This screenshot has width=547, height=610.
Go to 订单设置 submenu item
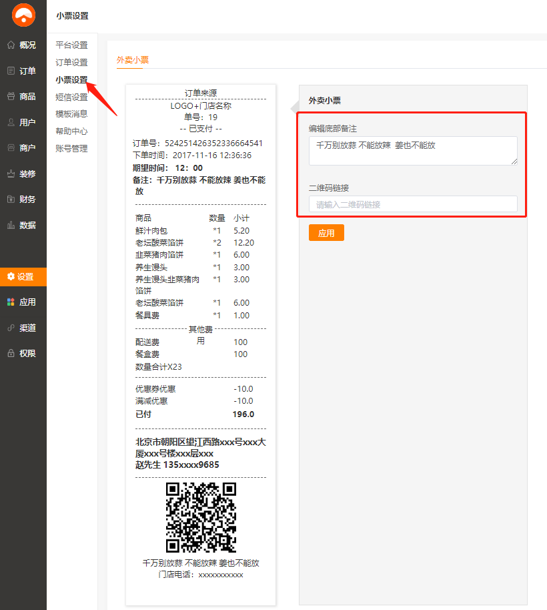71,63
